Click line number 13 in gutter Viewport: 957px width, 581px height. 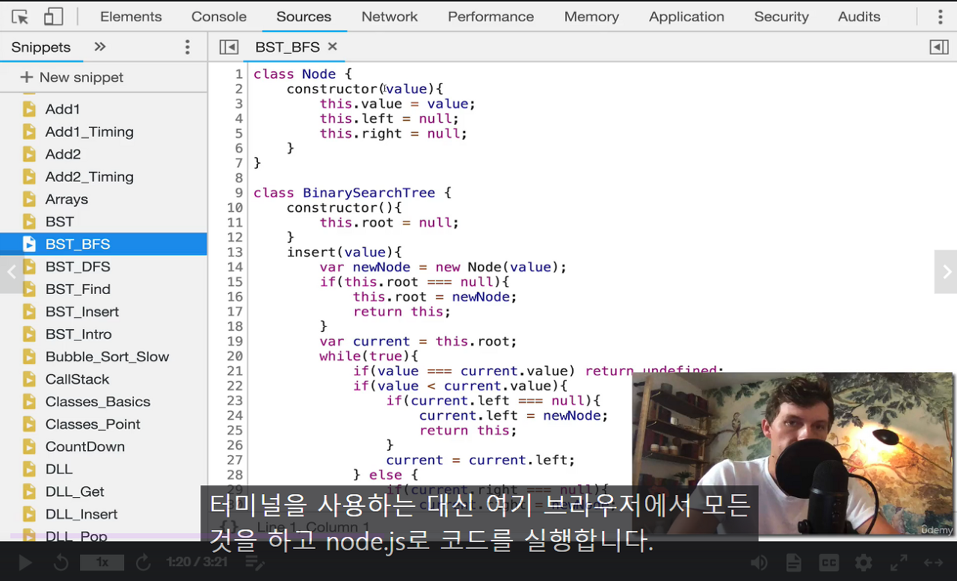(x=235, y=252)
